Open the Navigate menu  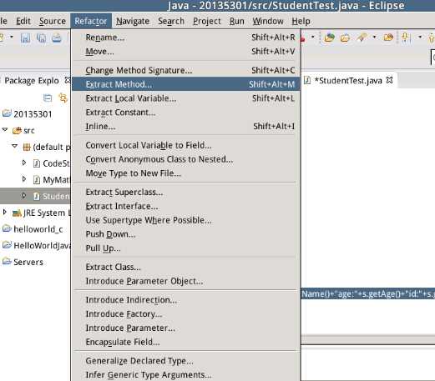(x=133, y=21)
